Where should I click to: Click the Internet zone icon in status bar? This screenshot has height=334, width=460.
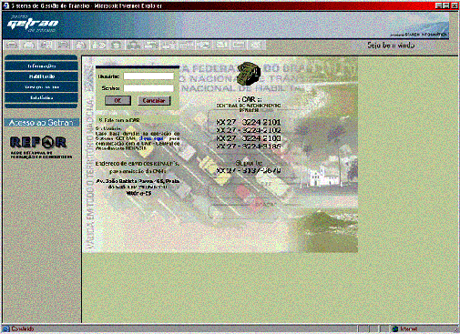click(395, 329)
